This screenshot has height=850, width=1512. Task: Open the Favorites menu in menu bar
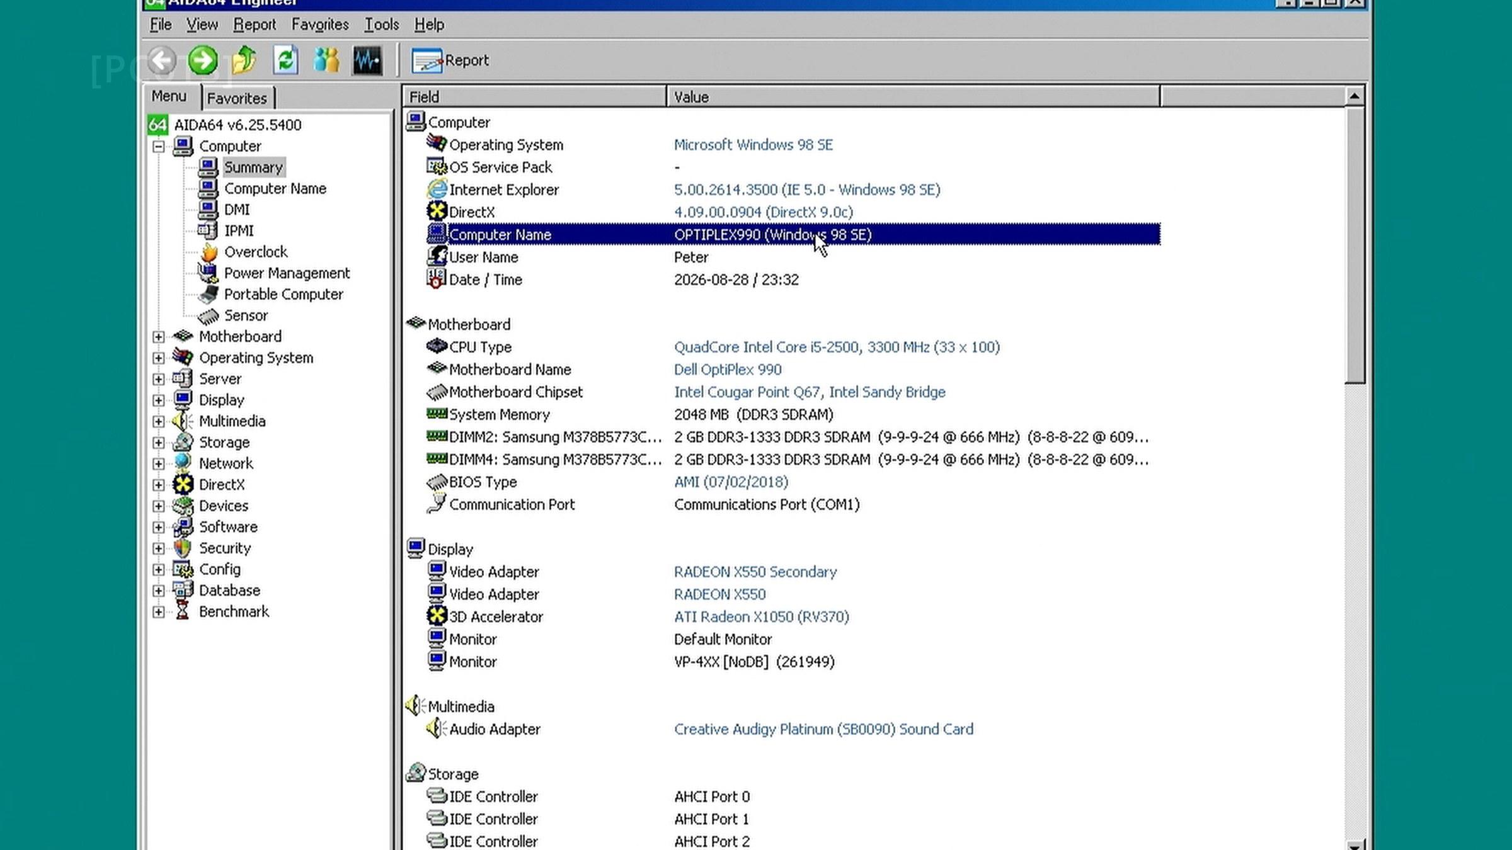tap(320, 25)
